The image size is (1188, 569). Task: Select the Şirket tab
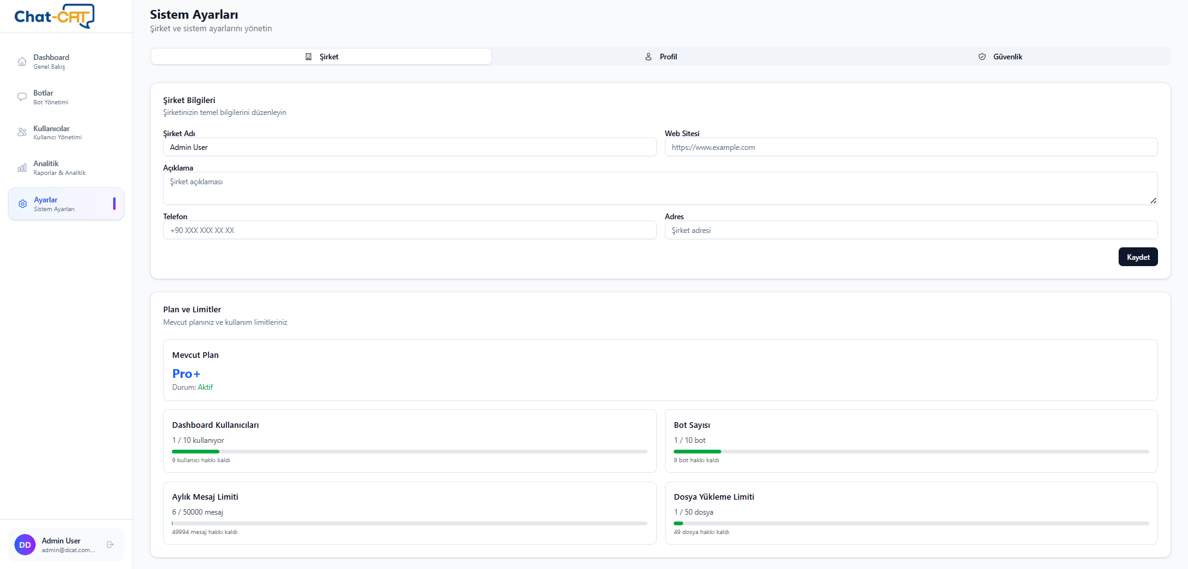pos(321,57)
